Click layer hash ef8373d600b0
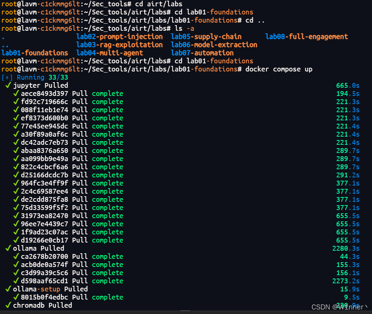This screenshot has height=314, width=372. [x=45, y=118]
